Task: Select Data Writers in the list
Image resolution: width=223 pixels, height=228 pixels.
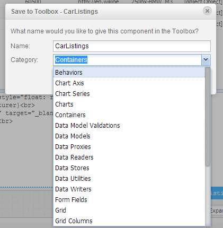Action: [129, 189]
